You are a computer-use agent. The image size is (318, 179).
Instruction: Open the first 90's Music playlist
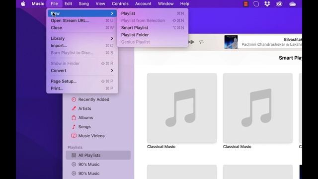click(x=98, y=165)
